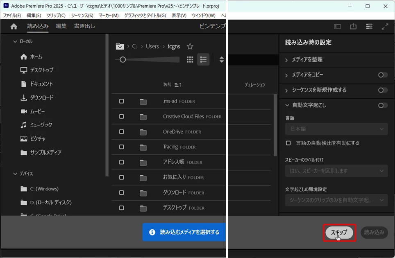The height and width of the screenshot is (258, 395).
Task: Check the アドレス帳 folder checkbox
Action: 121,162
